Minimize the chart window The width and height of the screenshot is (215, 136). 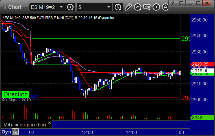190,3
